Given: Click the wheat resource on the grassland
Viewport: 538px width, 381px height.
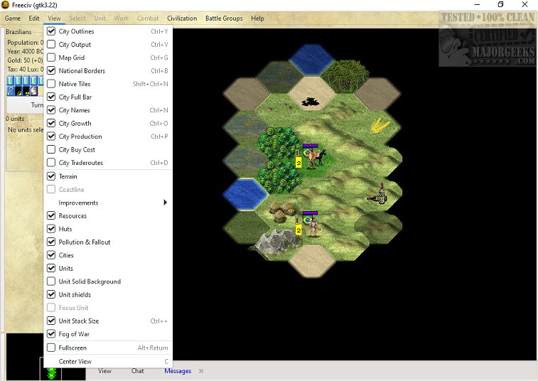Looking at the screenshot, I should 379,125.
